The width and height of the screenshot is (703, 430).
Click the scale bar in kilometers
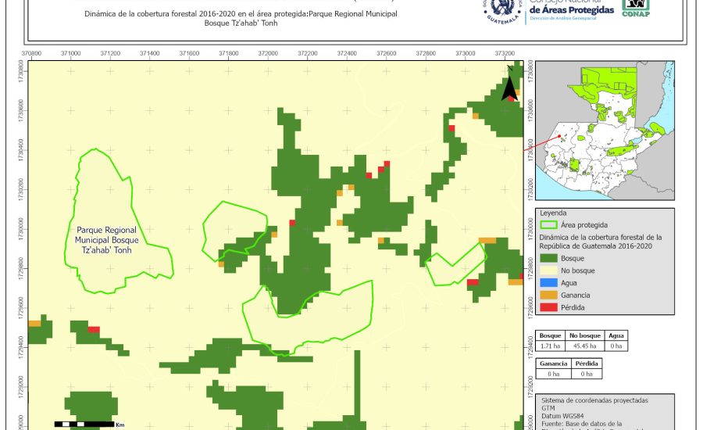click(86, 424)
